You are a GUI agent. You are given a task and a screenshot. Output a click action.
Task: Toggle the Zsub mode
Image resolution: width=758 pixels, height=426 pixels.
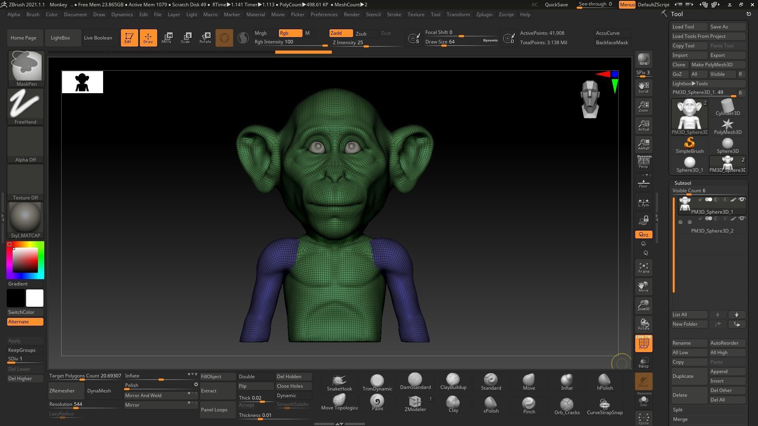365,34
